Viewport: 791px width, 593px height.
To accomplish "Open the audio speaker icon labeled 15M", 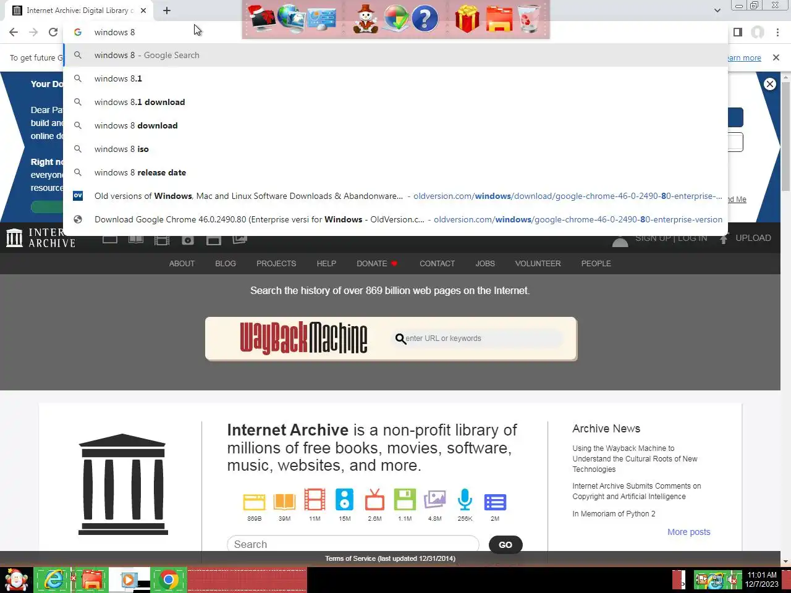I will point(345,500).
